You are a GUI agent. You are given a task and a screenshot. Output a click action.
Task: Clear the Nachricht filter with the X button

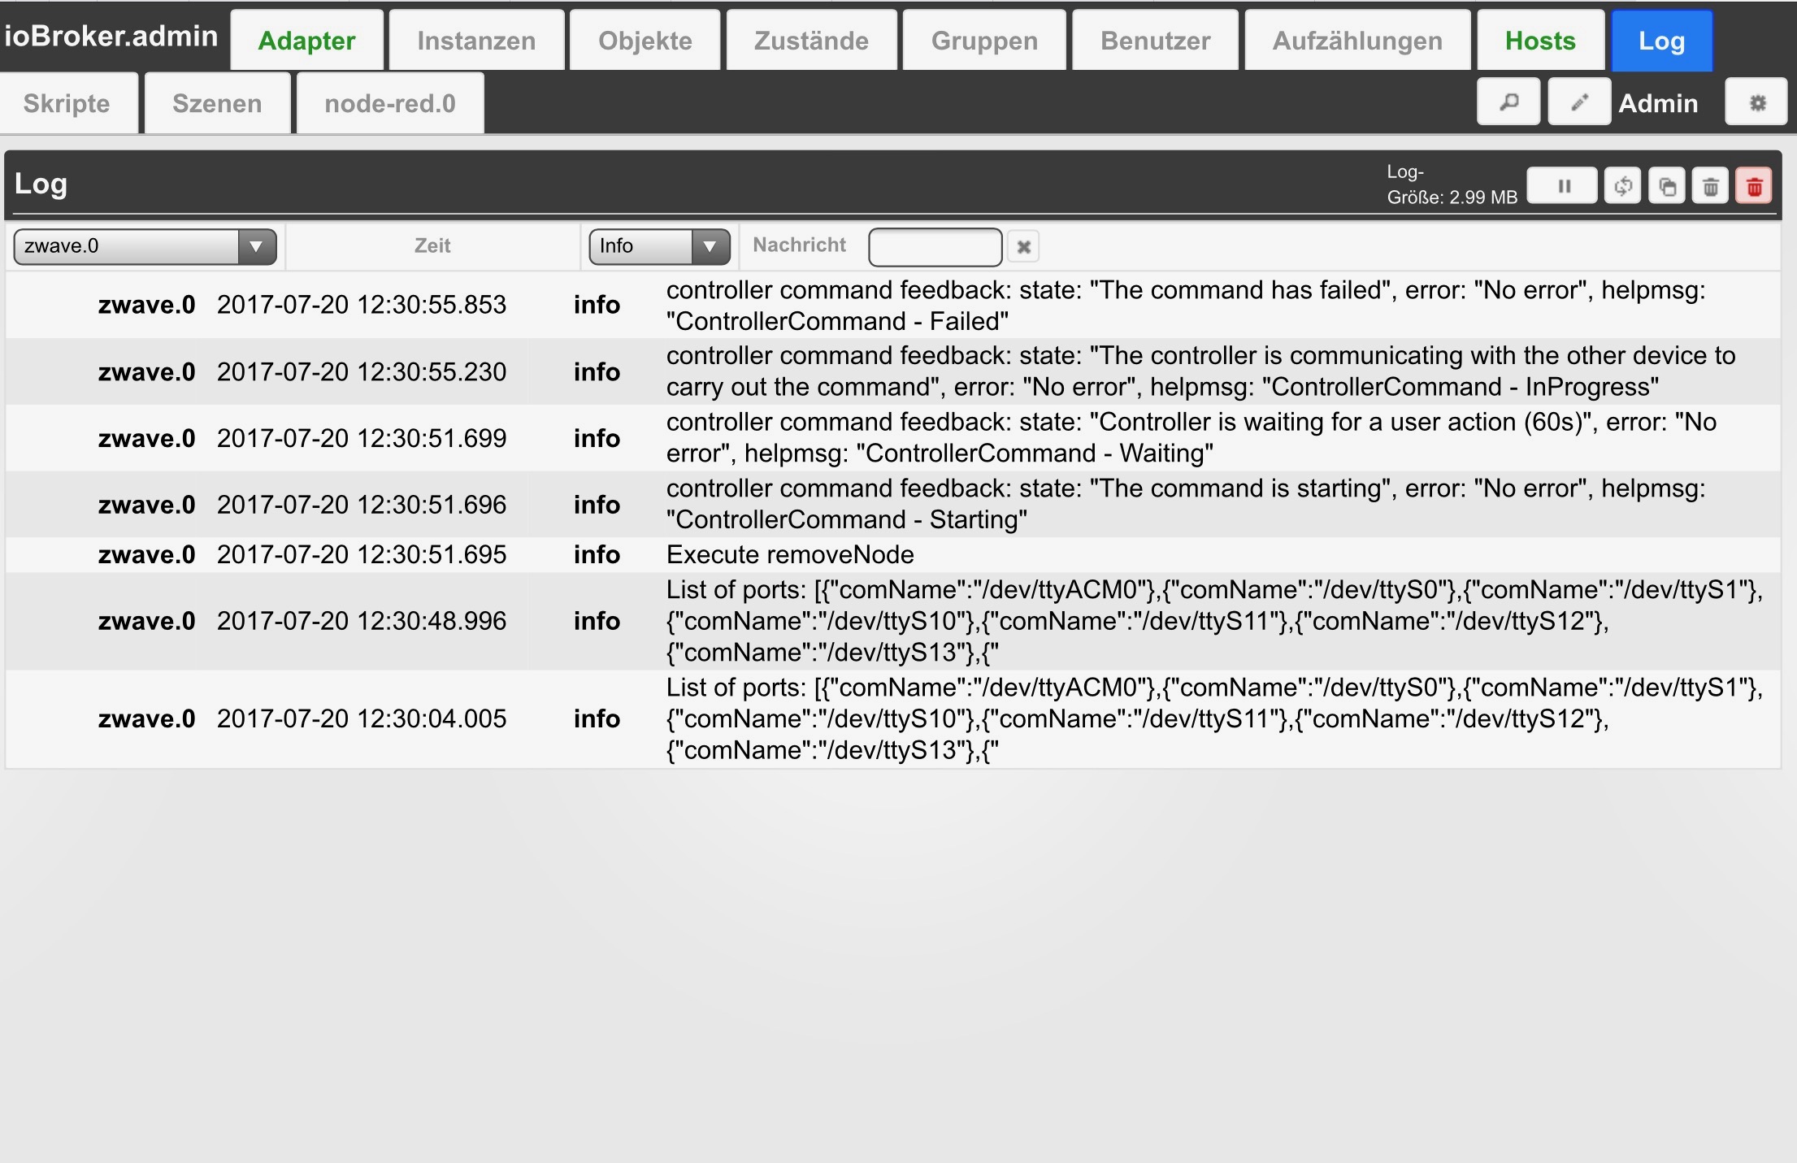1024,246
